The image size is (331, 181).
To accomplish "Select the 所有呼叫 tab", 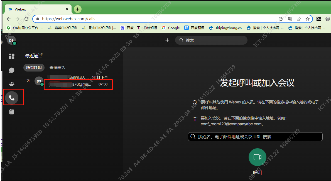I will [34, 68].
